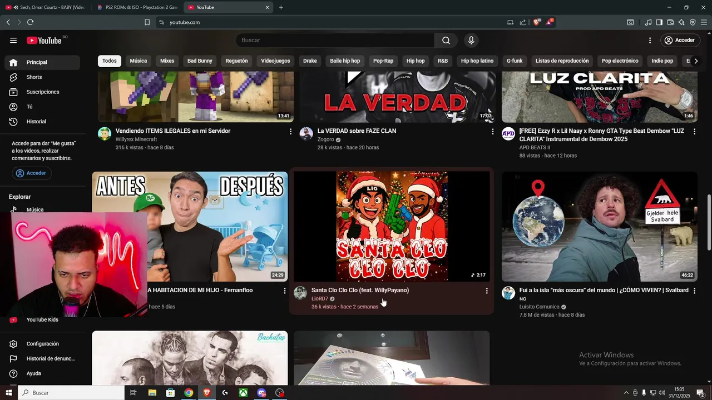This screenshot has width=712, height=400.
Task: Open YouTube Kids link
Action: tap(42, 319)
